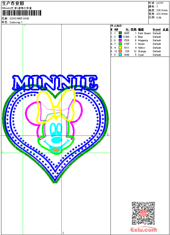Select the stitch count 11360 for Blue

(x=126, y=37)
